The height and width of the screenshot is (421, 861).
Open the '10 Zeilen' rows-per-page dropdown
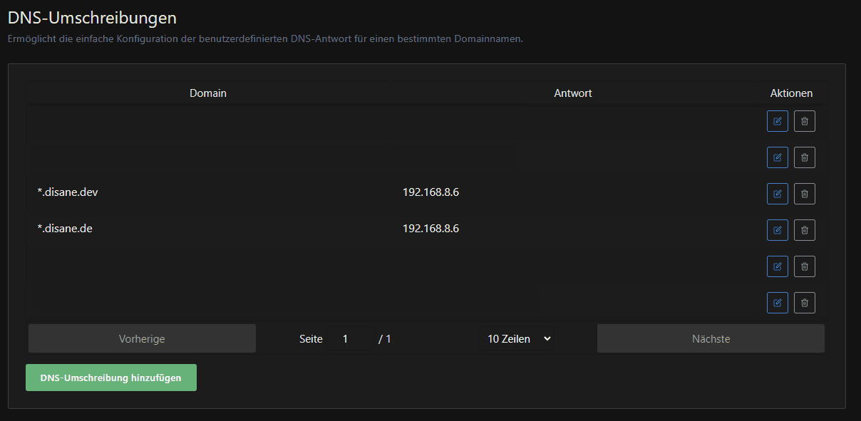[x=518, y=338]
